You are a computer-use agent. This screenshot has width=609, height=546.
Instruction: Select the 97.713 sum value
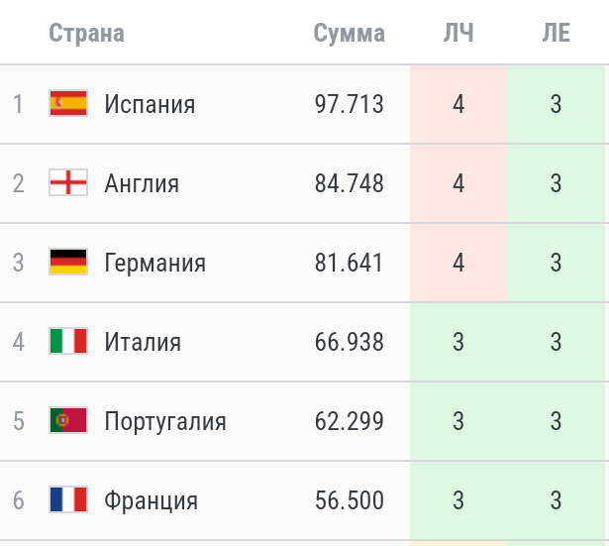(x=350, y=104)
